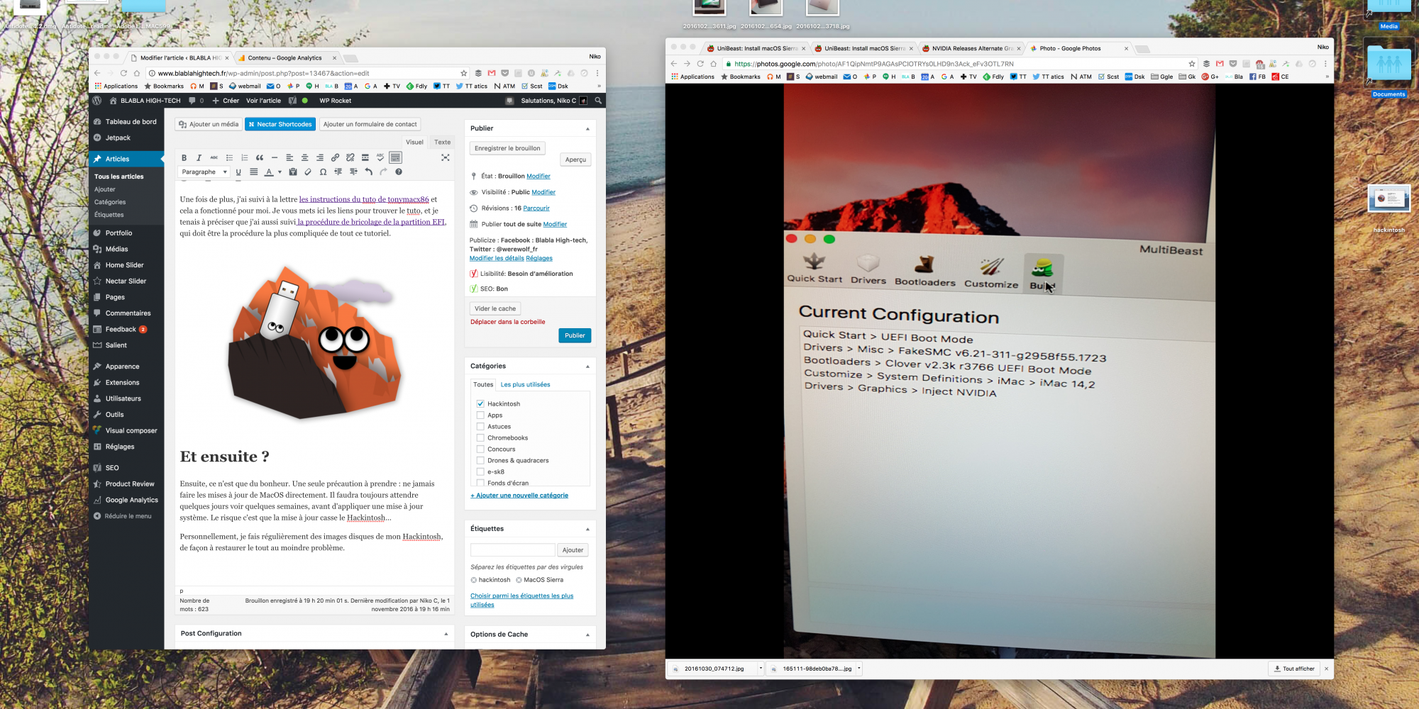Switch to the Visuel editor tab
Screen dimensions: 1419x709
pyautogui.click(x=414, y=142)
